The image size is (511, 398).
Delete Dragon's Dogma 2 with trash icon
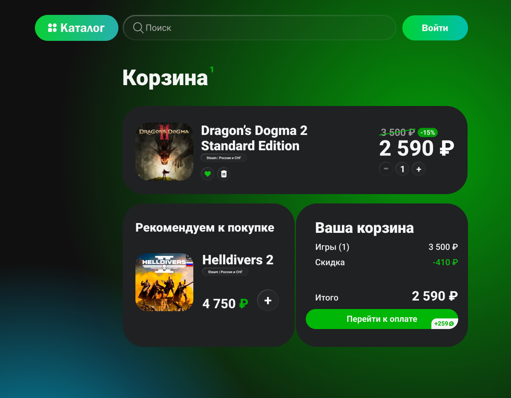224,174
